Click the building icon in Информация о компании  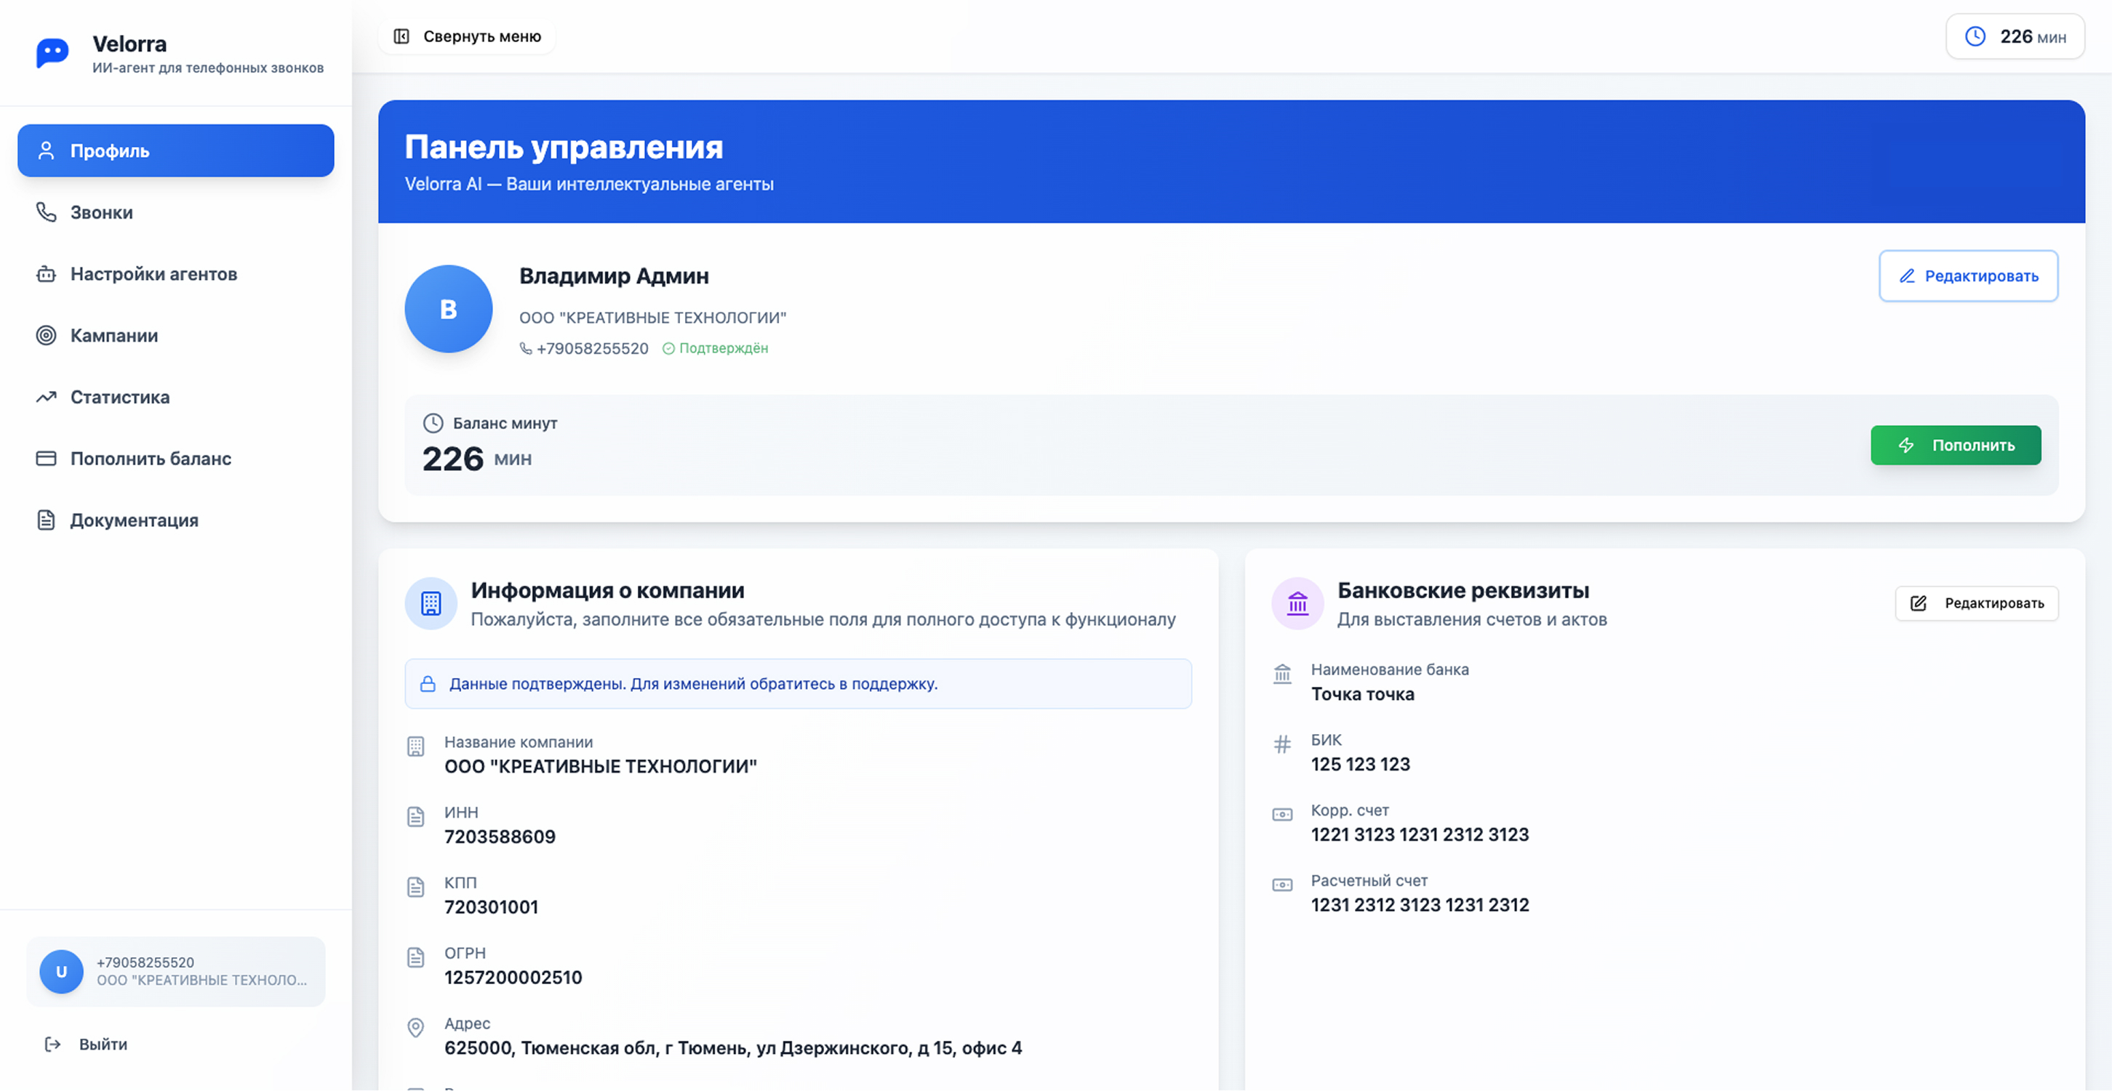point(431,603)
